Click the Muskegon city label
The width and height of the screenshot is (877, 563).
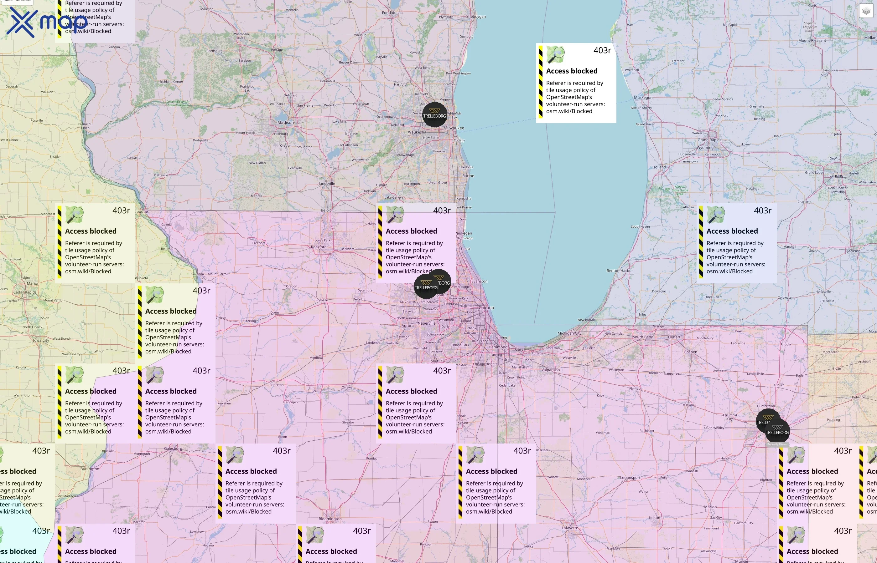pos(643,98)
